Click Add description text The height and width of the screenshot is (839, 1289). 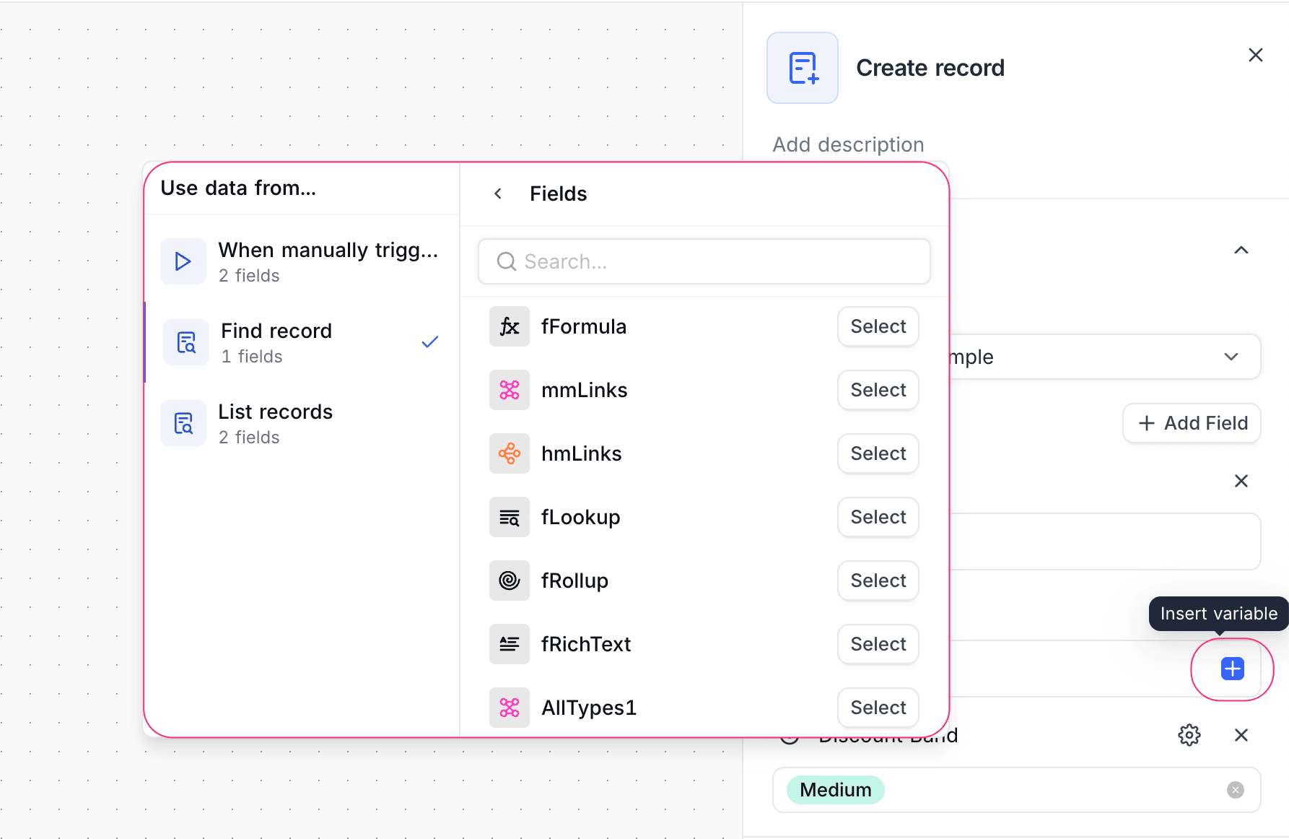(x=848, y=144)
